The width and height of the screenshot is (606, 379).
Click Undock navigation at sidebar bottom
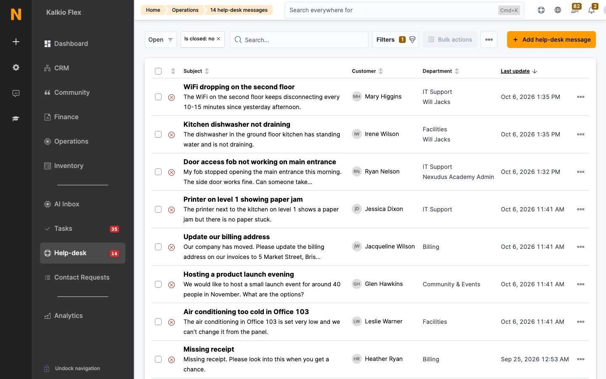point(72,368)
